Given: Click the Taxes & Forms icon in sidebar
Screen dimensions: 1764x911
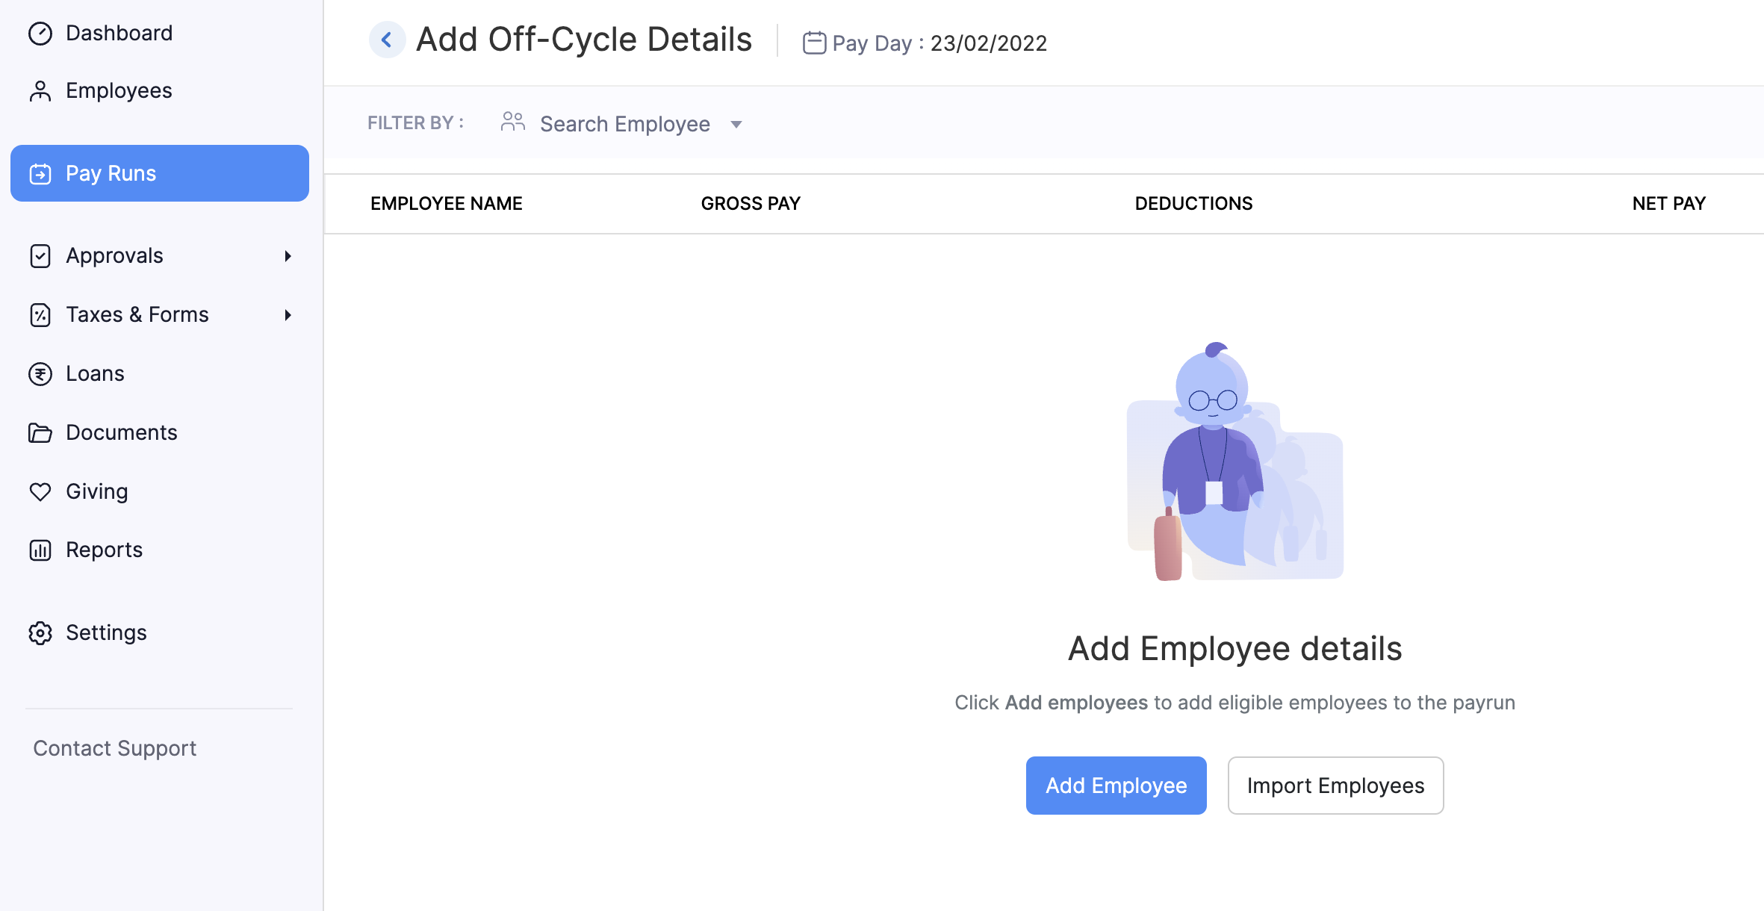Looking at the screenshot, I should pos(40,314).
